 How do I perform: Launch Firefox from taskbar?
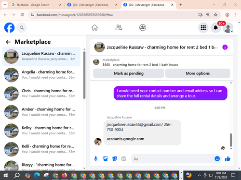tap(65, 175)
